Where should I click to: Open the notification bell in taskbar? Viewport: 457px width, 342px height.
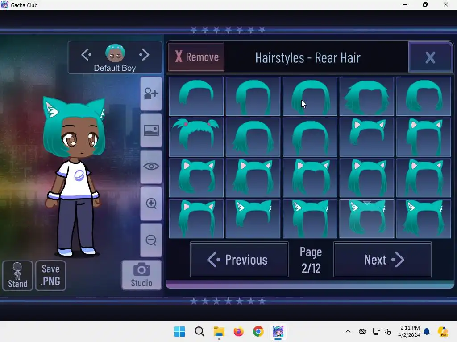[x=427, y=331]
